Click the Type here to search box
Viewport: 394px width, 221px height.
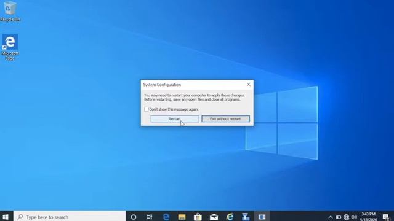(70, 217)
